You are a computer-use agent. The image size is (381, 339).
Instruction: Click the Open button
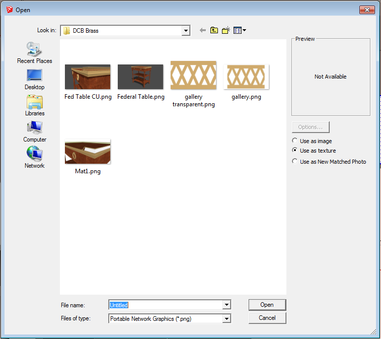267,305
